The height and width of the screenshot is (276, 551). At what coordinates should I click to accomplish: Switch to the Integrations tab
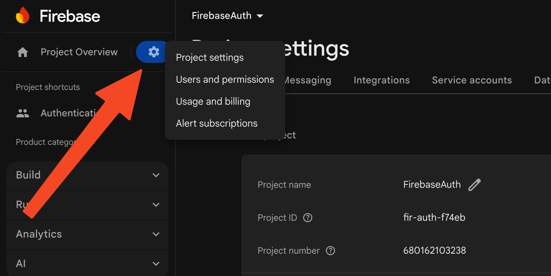(x=381, y=80)
